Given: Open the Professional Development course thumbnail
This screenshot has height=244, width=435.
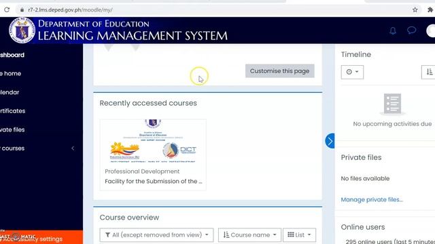Looking at the screenshot, I should click(153, 141).
